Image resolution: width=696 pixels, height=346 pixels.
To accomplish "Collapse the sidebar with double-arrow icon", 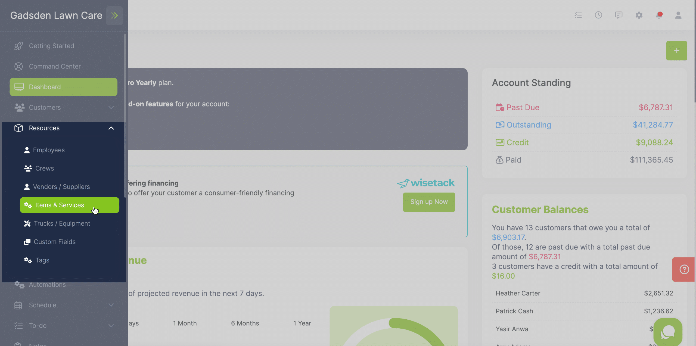I will point(114,15).
